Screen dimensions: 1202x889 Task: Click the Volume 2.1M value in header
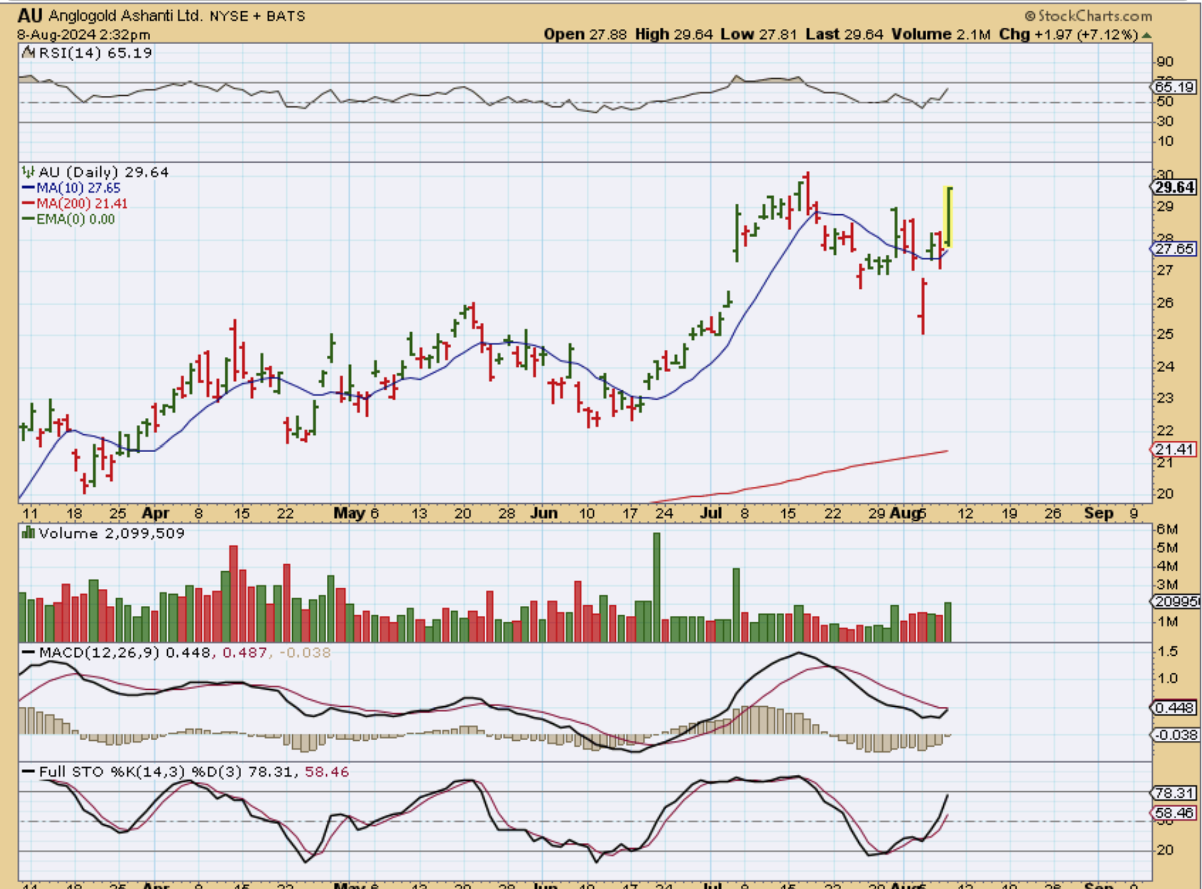tap(941, 35)
